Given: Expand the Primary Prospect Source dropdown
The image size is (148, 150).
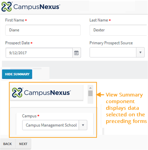Looking at the screenshot, I should pos(140,52).
